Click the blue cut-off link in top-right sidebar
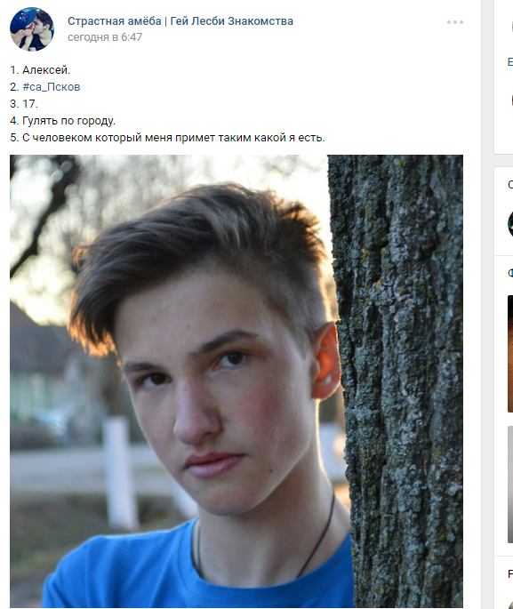The width and height of the screenshot is (513, 609). coord(510,61)
